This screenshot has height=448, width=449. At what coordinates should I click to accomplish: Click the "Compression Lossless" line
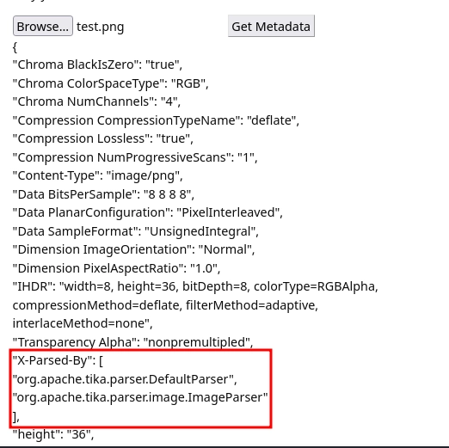coord(103,138)
